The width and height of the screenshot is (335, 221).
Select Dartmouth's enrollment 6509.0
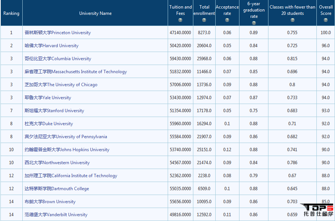[x=204, y=189]
